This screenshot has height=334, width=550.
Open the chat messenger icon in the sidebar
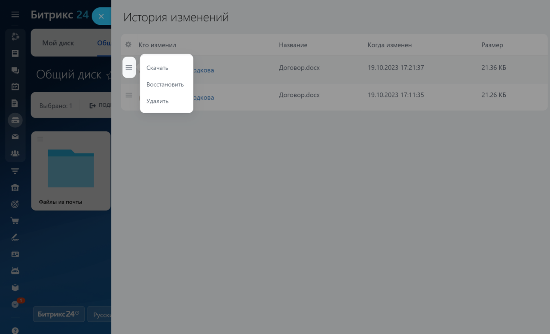[15, 70]
